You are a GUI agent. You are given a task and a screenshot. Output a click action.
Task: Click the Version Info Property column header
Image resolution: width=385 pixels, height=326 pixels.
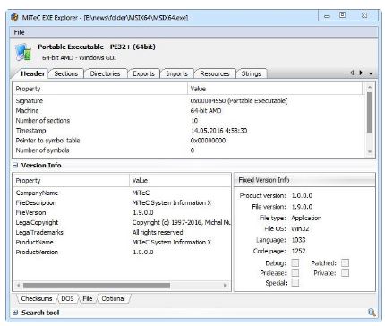pyautogui.click(x=71, y=180)
